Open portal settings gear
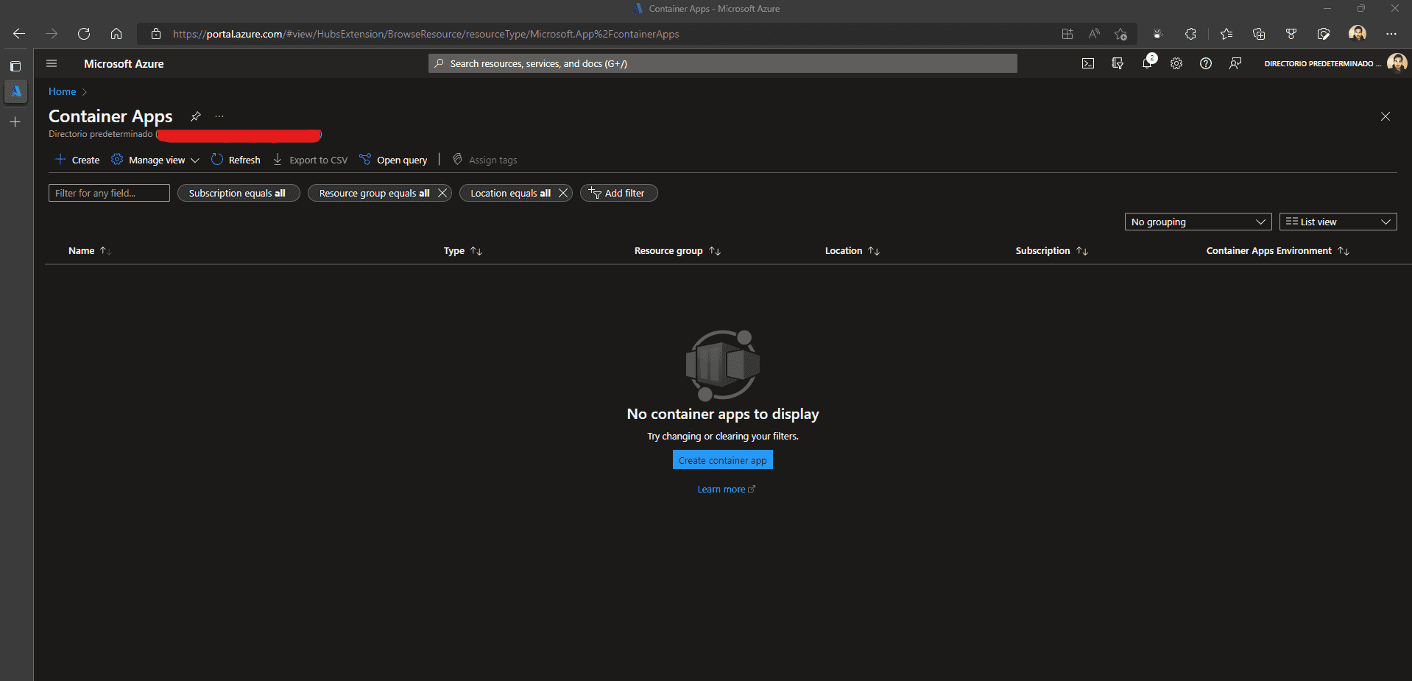The height and width of the screenshot is (681, 1412). pyautogui.click(x=1176, y=63)
